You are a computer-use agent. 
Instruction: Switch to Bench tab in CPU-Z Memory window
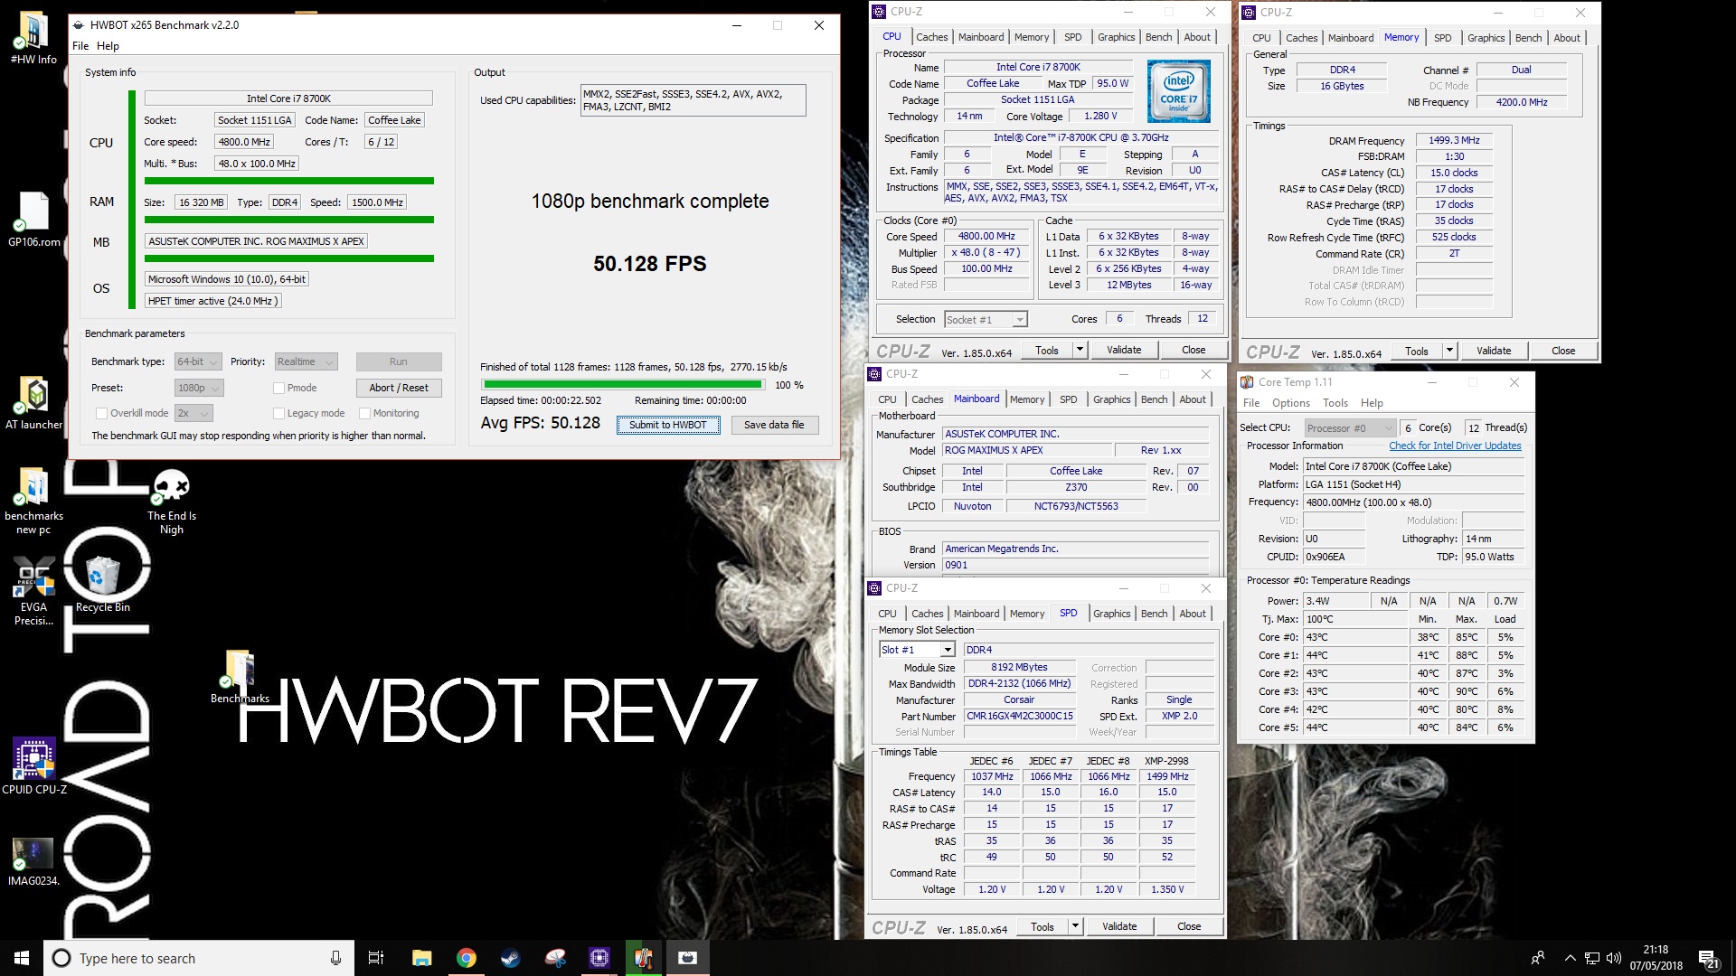point(1528,38)
